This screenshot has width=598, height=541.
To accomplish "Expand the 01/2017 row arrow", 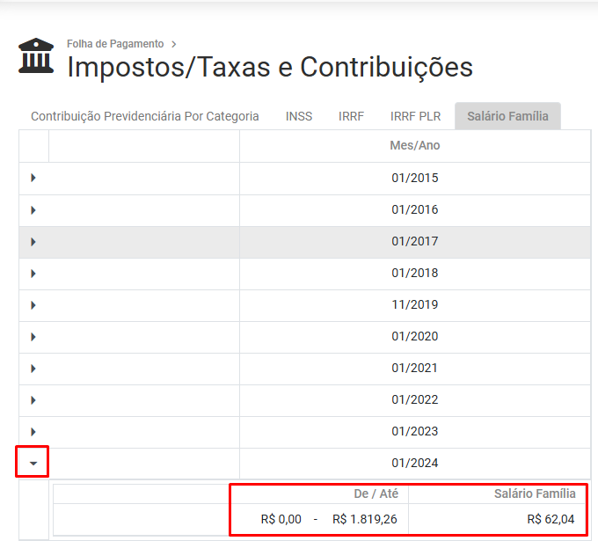I will coord(33,242).
